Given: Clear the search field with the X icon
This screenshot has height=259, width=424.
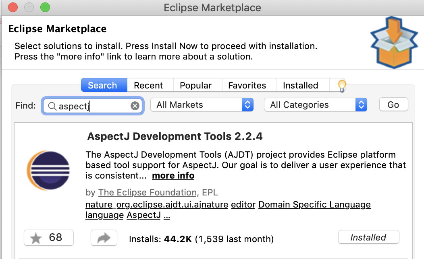Looking at the screenshot, I should click(x=135, y=106).
